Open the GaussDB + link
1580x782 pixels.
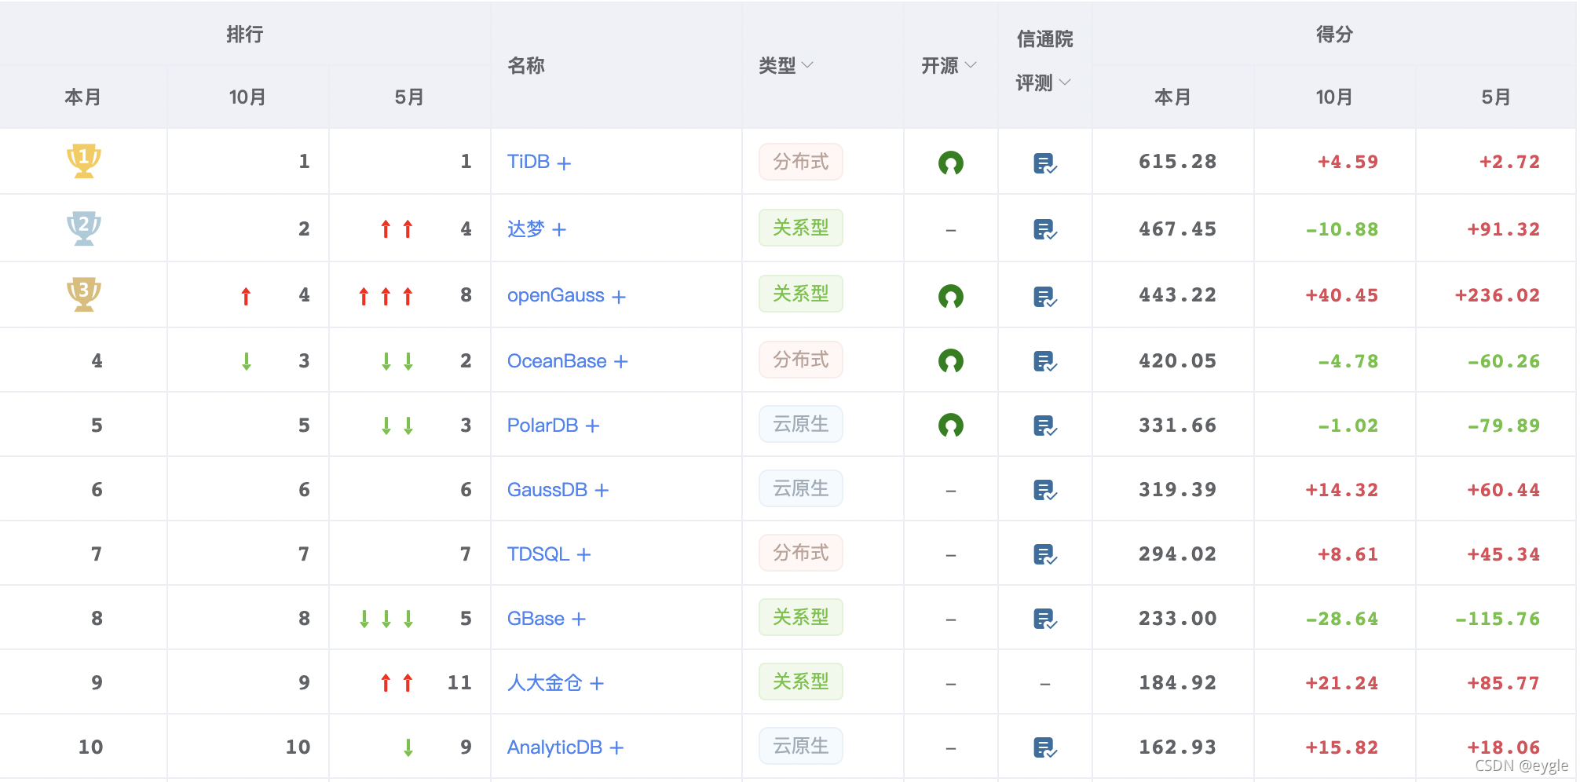point(558,490)
